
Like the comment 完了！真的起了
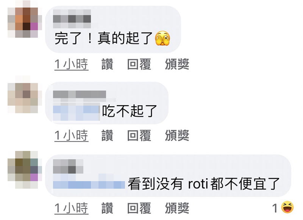point(107,64)
